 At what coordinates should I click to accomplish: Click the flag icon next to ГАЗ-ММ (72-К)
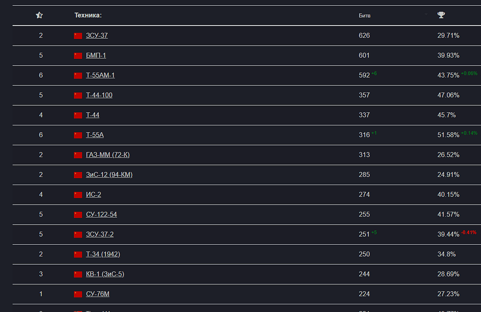coord(78,155)
